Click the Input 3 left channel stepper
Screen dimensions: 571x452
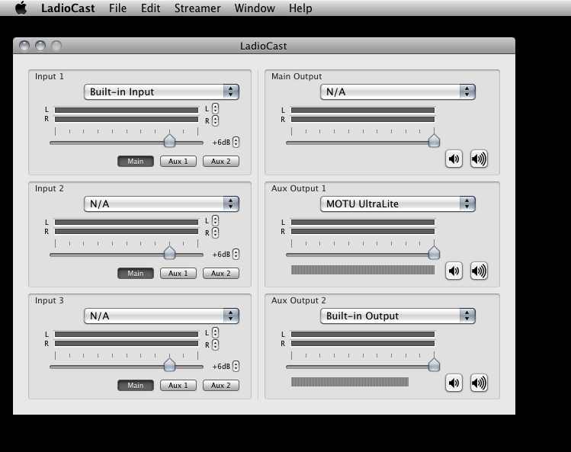click(x=216, y=333)
